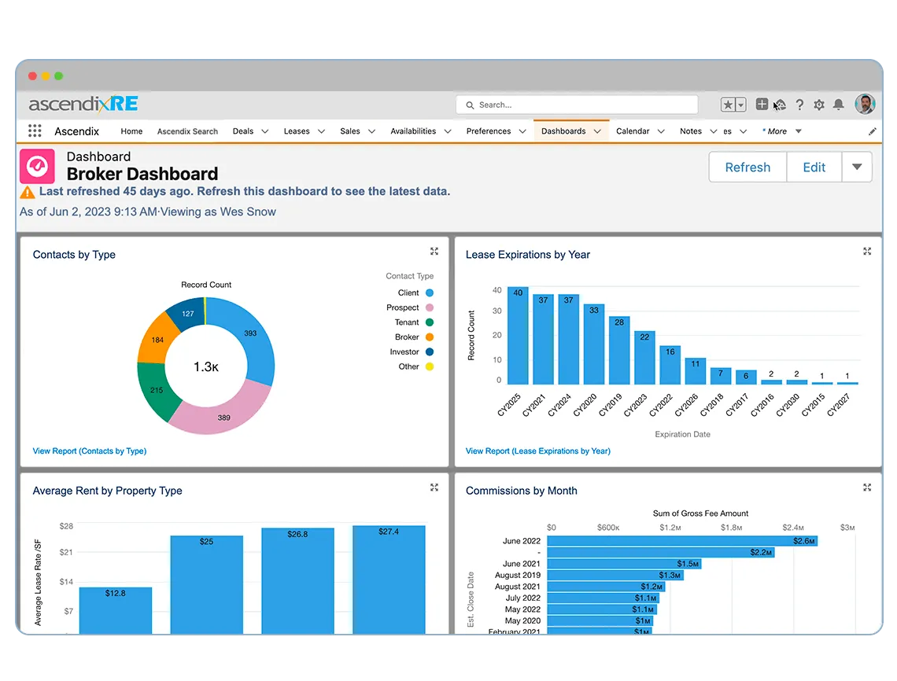Open View Report (Lease Expirations by Year) link
This screenshot has height=681, width=897.
click(537, 451)
